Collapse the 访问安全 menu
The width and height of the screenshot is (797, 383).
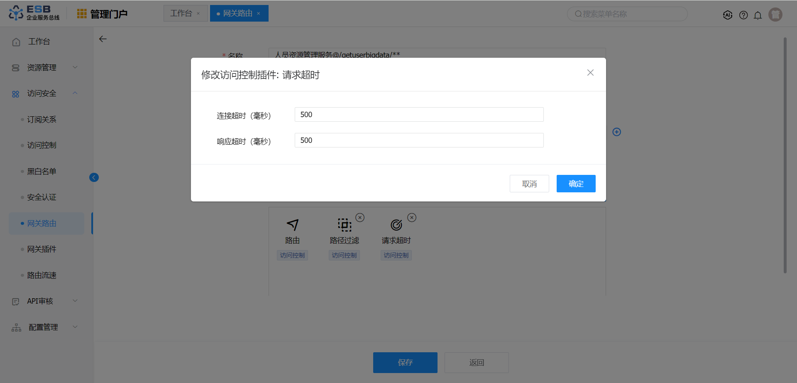(46, 93)
